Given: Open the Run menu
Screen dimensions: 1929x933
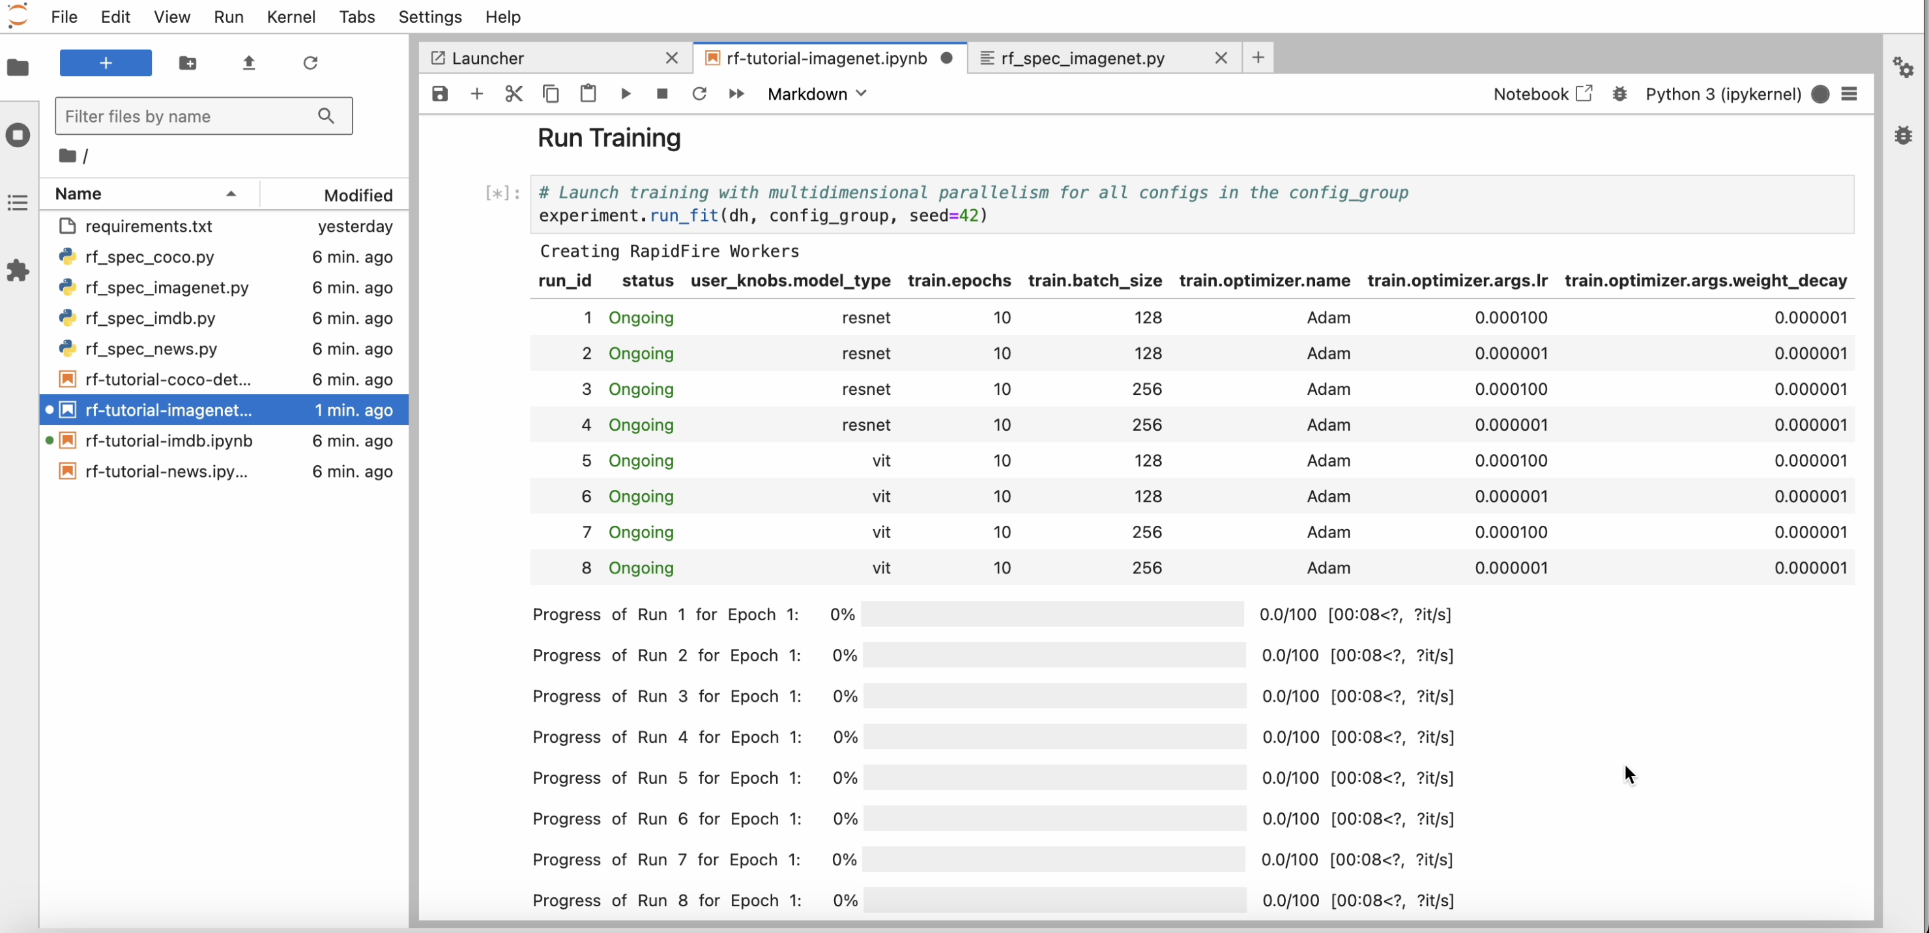Looking at the screenshot, I should click(228, 16).
